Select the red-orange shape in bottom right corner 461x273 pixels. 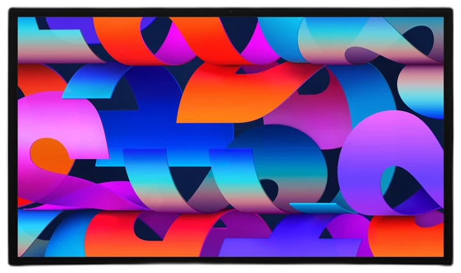406,237
